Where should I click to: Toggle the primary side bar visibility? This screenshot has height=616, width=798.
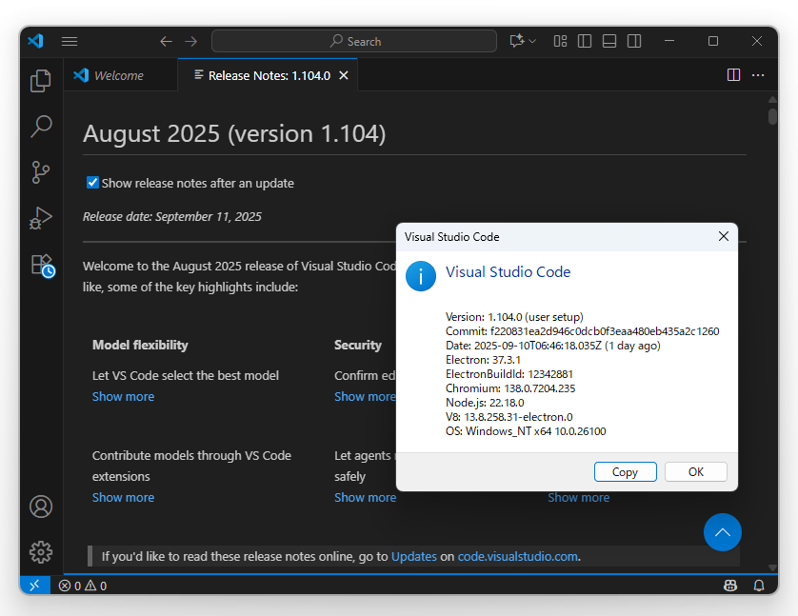tap(584, 41)
